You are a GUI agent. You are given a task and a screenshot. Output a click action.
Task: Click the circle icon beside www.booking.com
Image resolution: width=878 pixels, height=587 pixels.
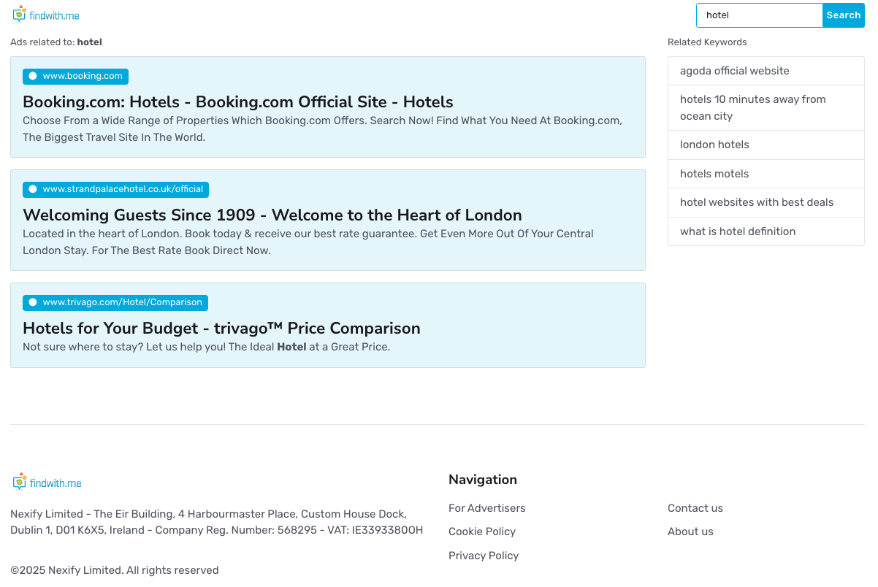pos(33,76)
